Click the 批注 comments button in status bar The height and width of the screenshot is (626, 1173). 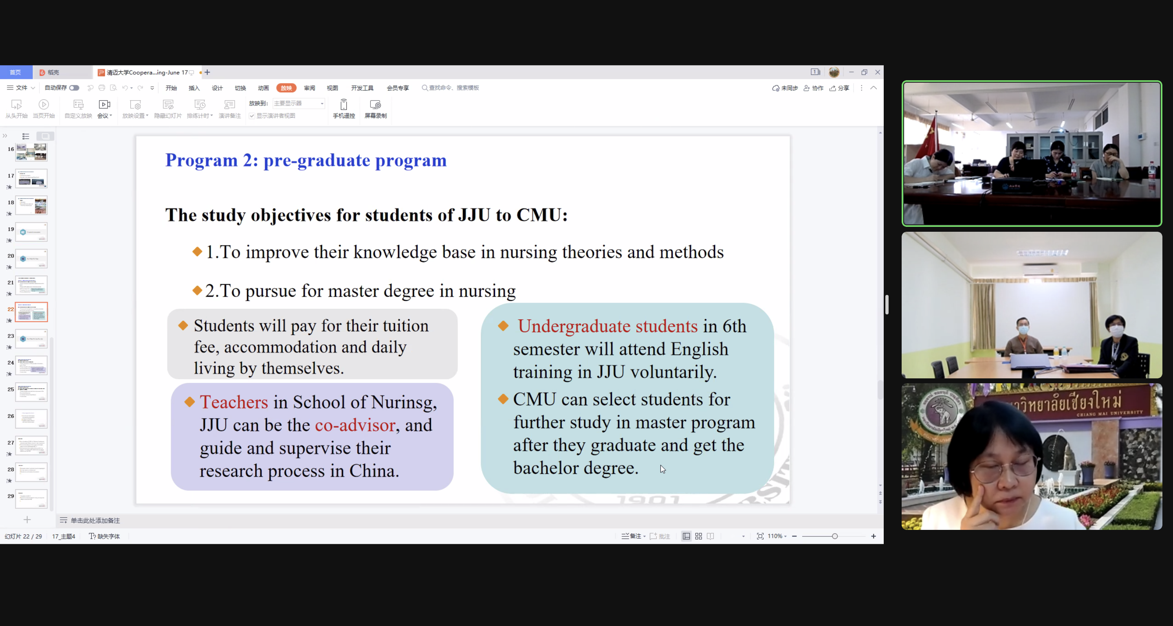(x=660, y=536)
